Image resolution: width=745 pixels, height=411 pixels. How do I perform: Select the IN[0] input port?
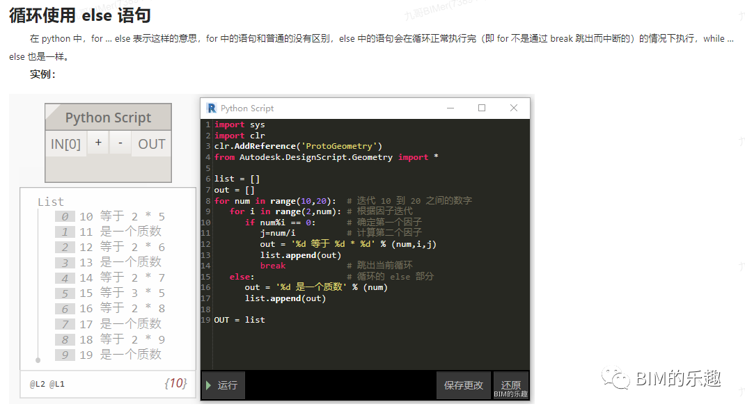(65, 143)
